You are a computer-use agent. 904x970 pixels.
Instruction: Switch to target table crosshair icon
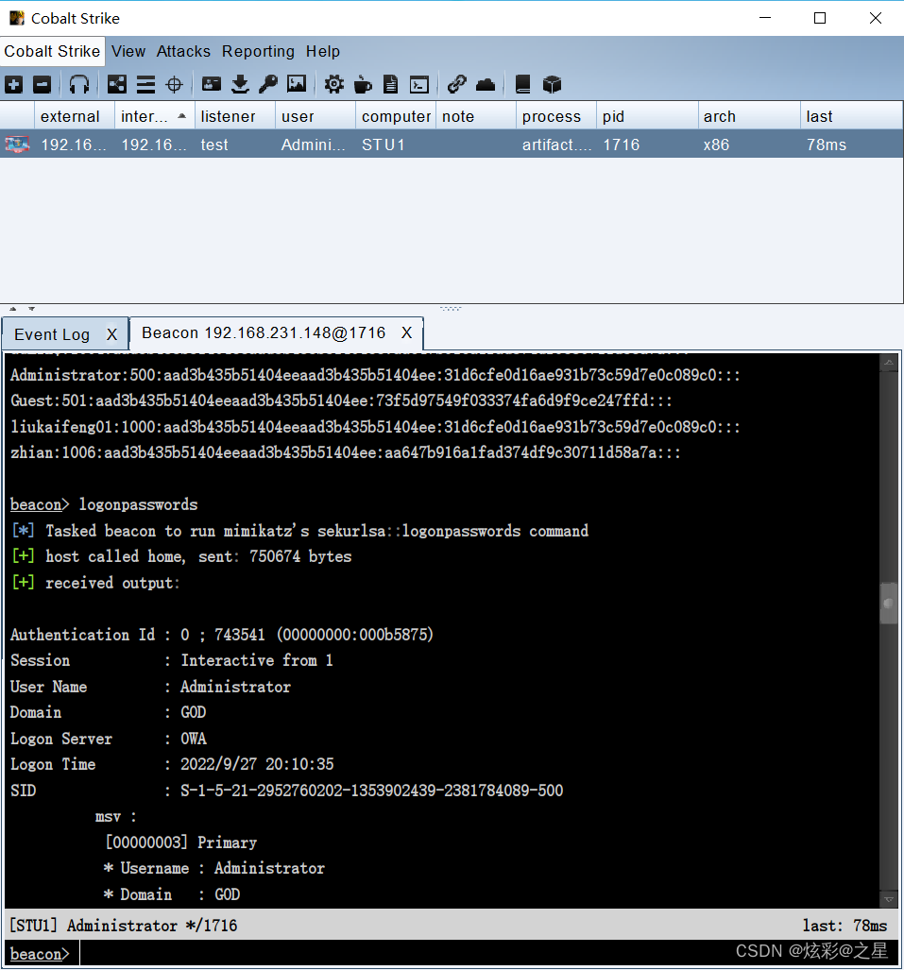tap(175, 84)
